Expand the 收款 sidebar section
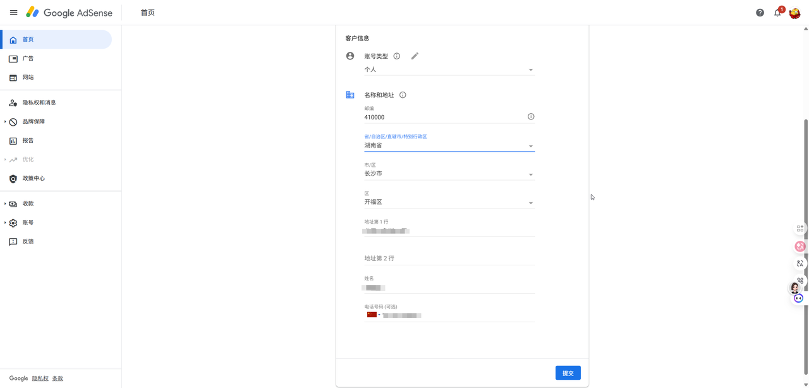 point(28,203)
